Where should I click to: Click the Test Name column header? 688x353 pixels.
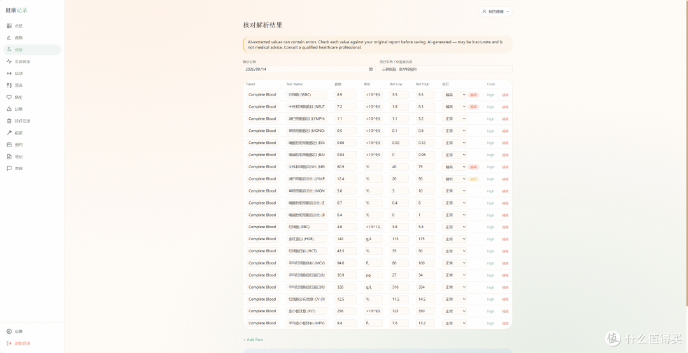pyautogui.click(x=294, y=84)
